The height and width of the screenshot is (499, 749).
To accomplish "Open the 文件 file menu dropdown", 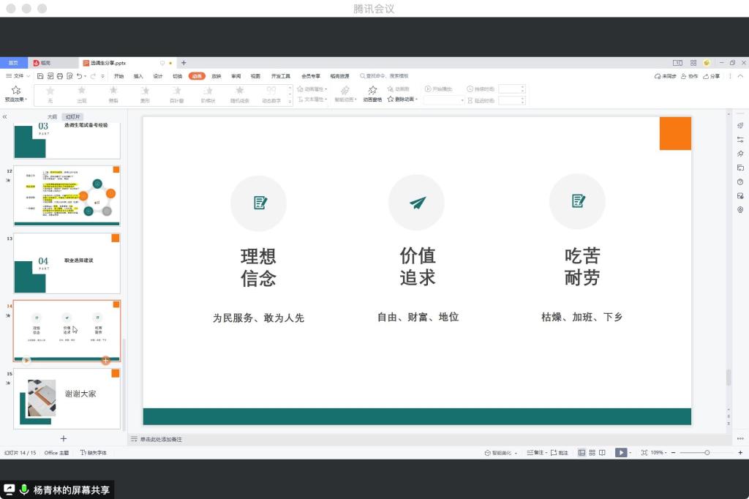I will coord(18,76).
